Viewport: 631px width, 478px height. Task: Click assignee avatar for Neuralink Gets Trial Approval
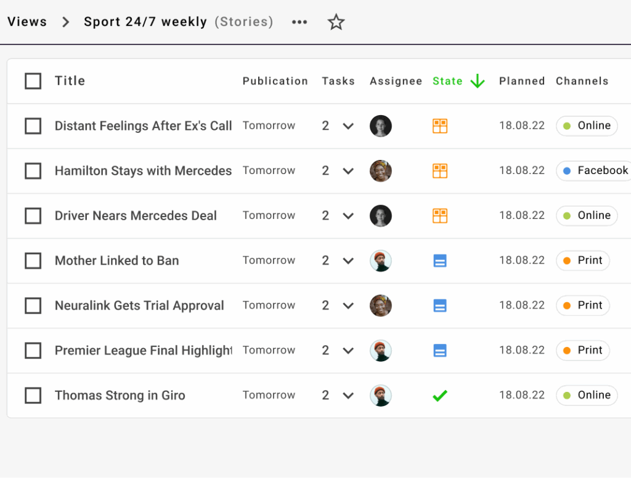[380, 306]
